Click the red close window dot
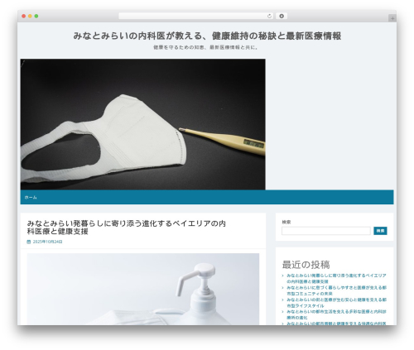This screenshot has width=414, height=350. (24, 17)
